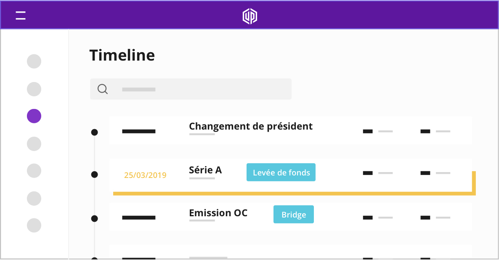The height and width of the screenshot is (260, 499).
Task: Select the gray circle below purple one
Action: 34,144
